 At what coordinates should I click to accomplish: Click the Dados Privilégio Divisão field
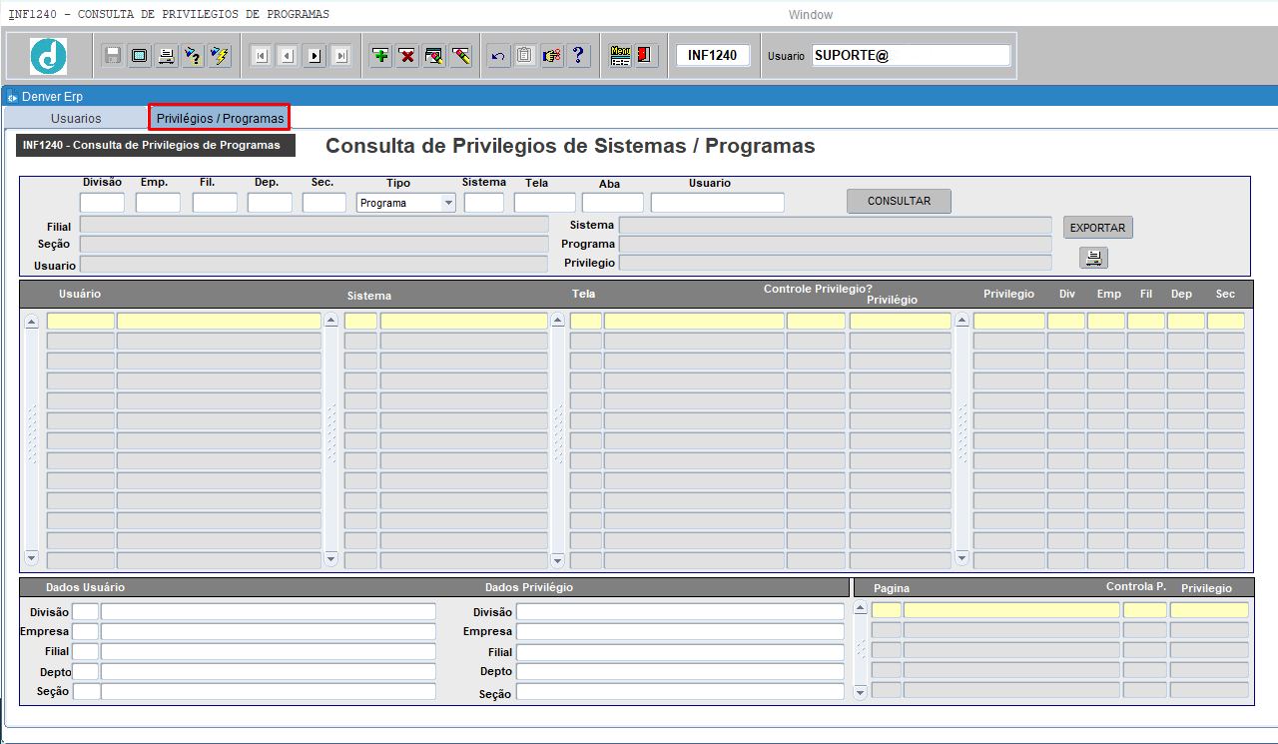680,611
